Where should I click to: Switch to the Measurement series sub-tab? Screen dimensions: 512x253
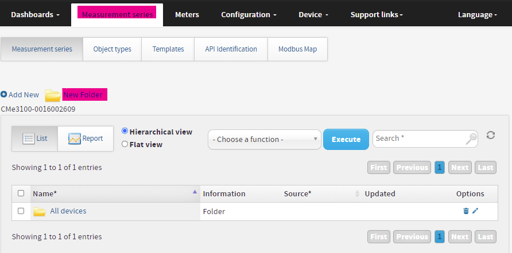pyautogui.click(x=42, y=49)
